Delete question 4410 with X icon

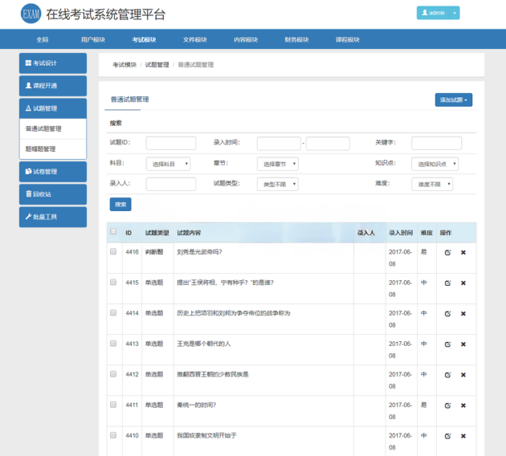(463, 436)
